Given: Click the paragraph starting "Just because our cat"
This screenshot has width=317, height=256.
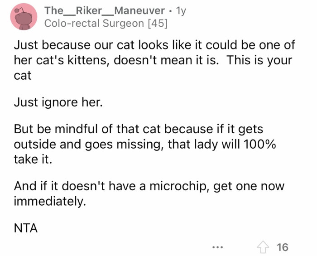Looking at the screenshot, I should coord(154,60).
